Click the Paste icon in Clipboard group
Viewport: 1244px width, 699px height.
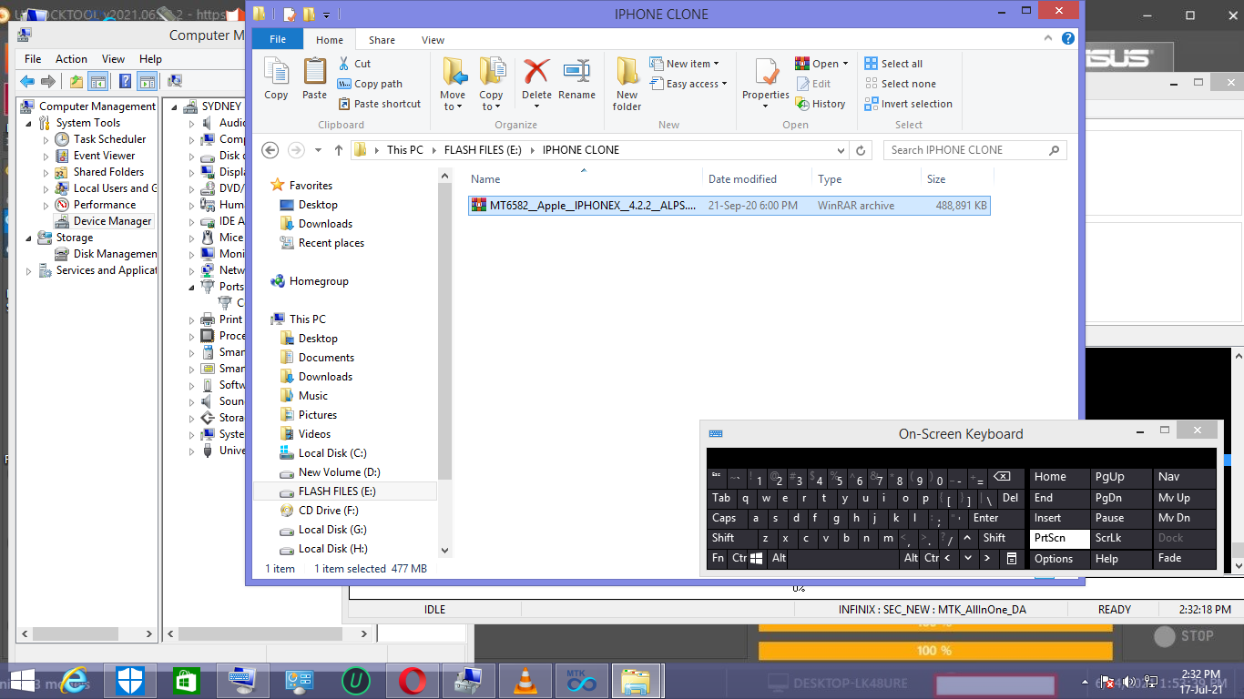point(314,78)
